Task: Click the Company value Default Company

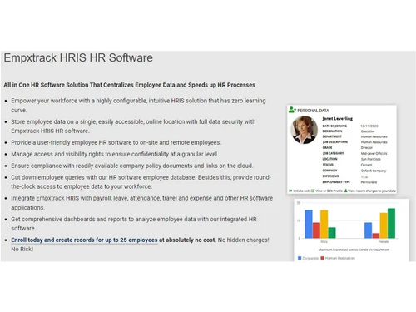Action: 374,171
